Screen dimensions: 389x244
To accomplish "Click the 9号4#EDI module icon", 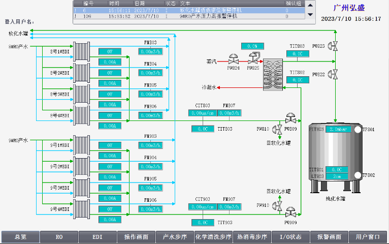I will click(x=81, y=209).
